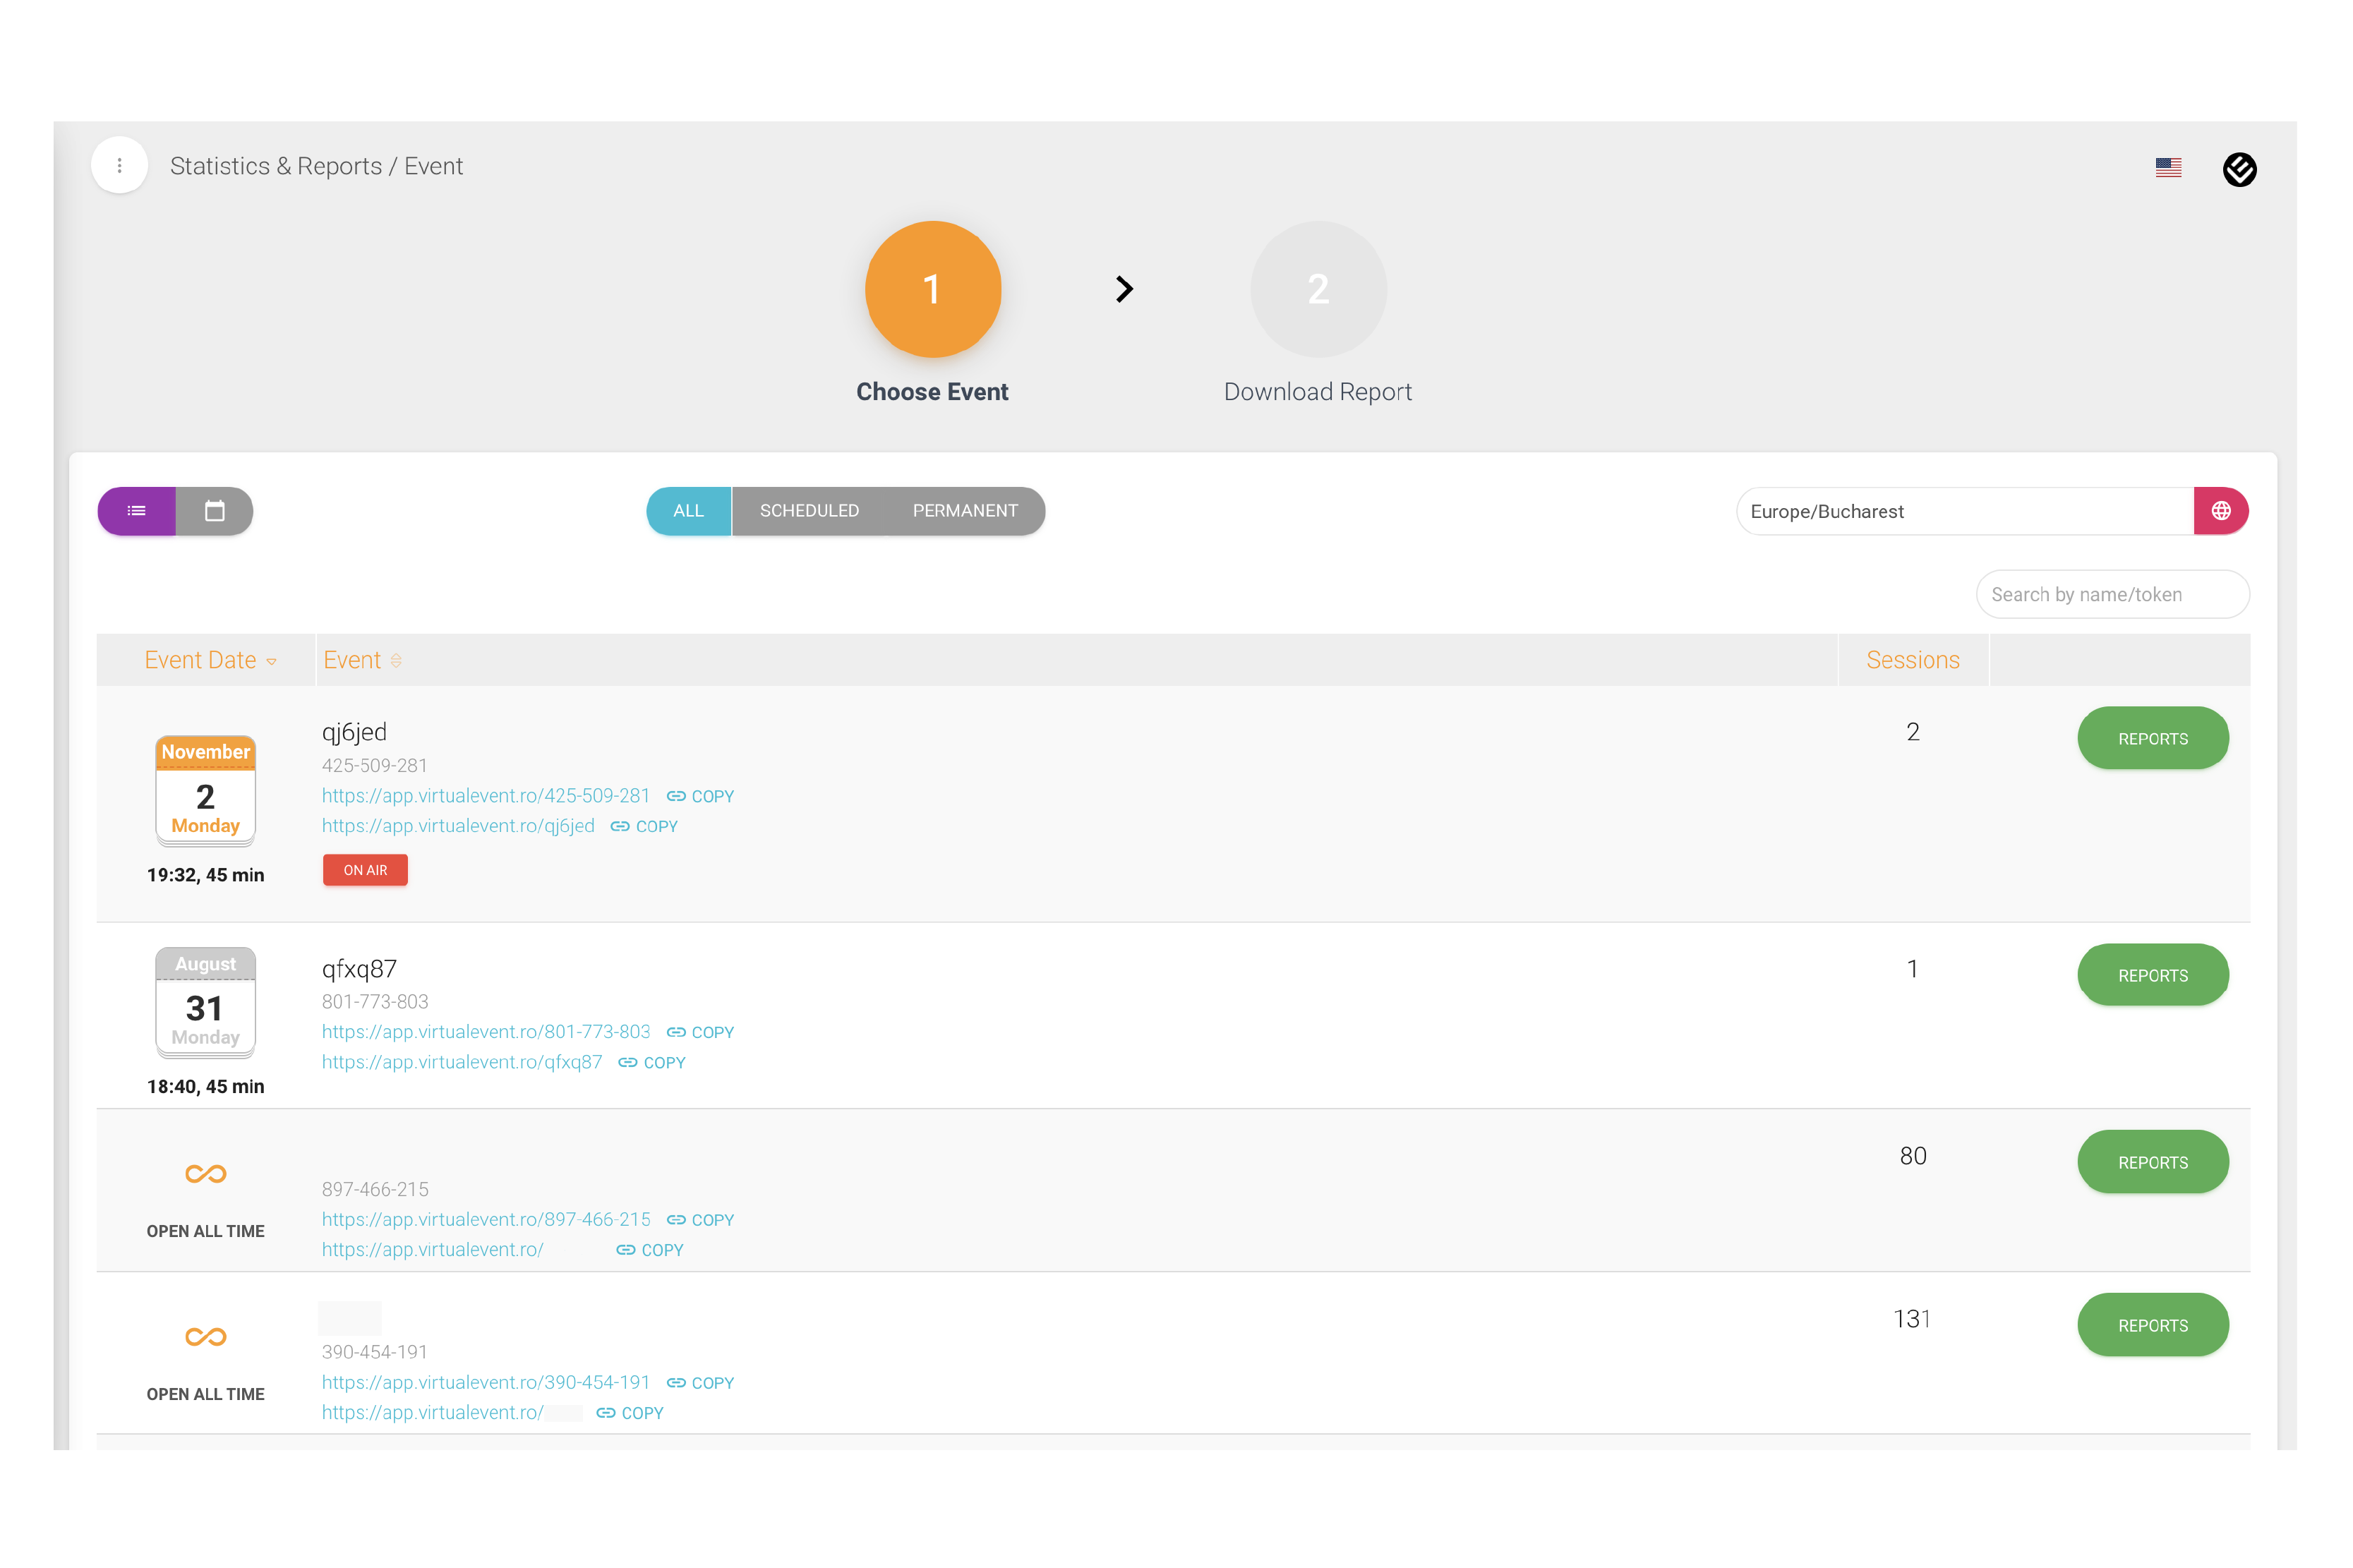Copy the 390-454-191 link

point(700,1383)
